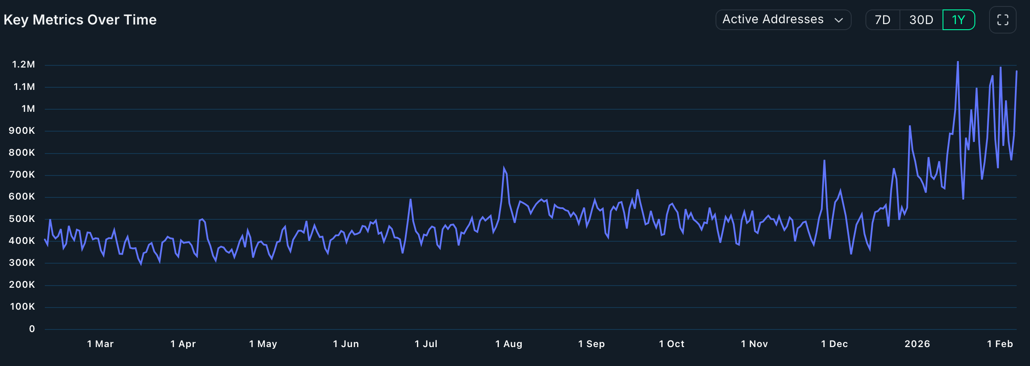1030x366 pixels.
Task: Click the 400K y-axis label
Action: click(x=22, y=241)
